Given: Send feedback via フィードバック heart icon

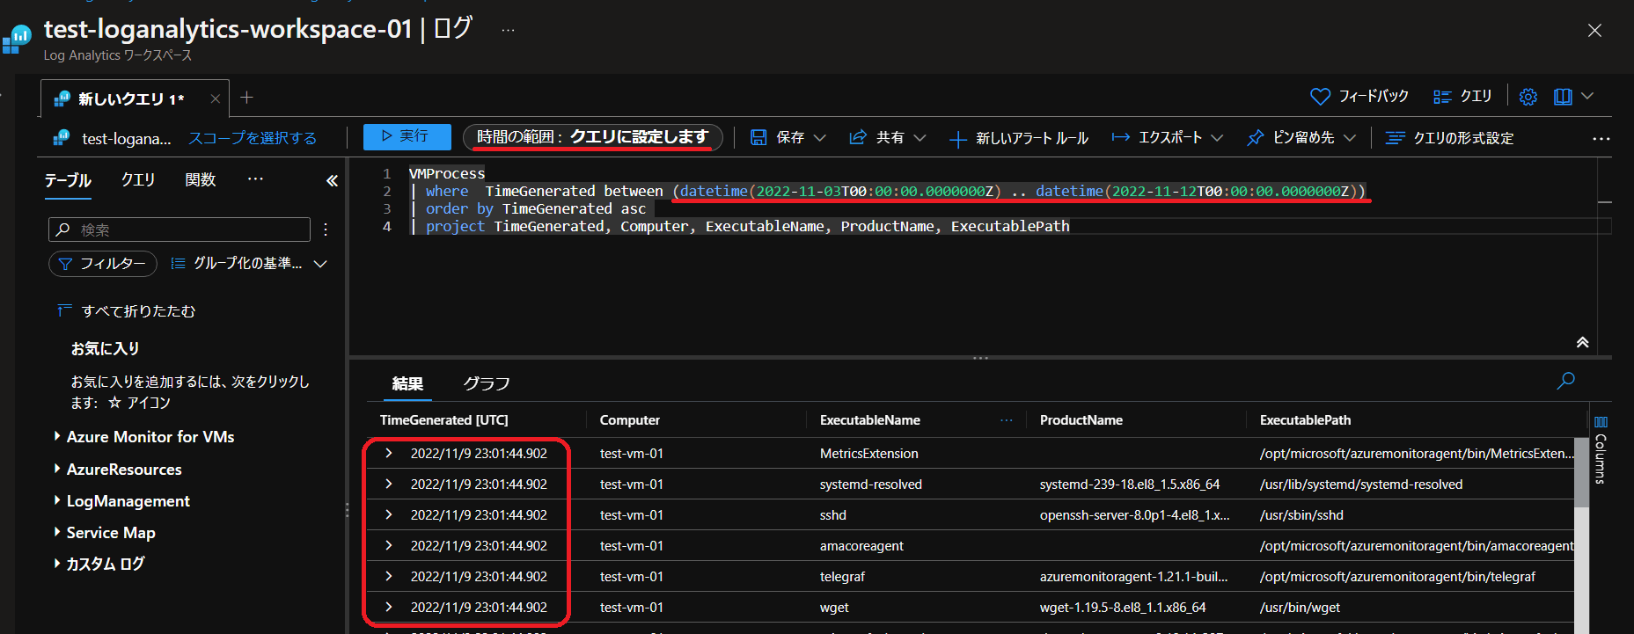Looking at the screenshot, I should click(x=1320, y=97).
